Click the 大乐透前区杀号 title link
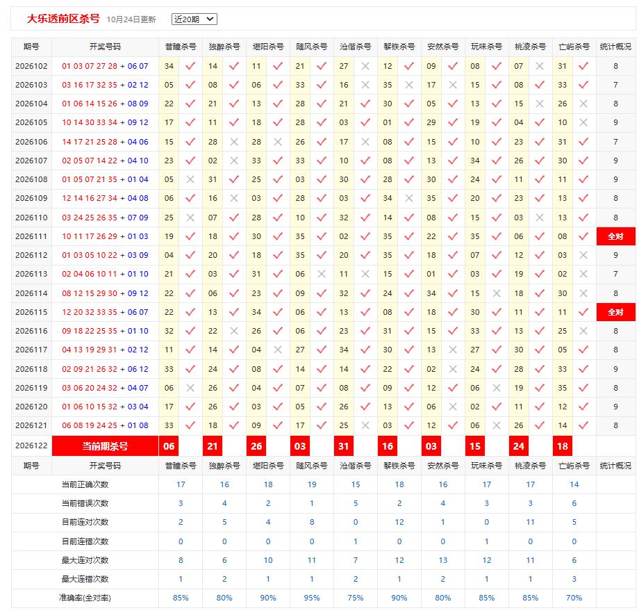Viewport: 639px width, 613px height. coord(63,19)
